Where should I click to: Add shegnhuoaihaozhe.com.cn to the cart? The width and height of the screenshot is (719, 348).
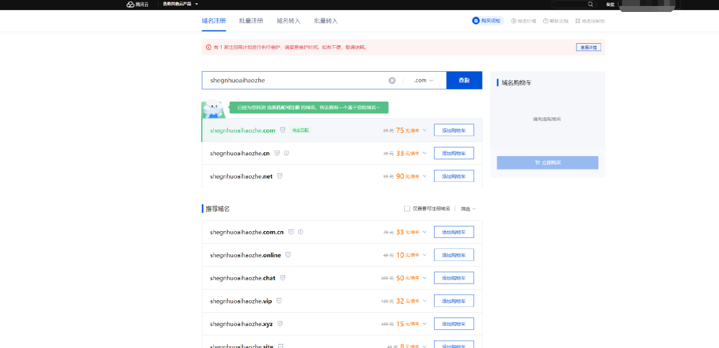click(454, 232)
